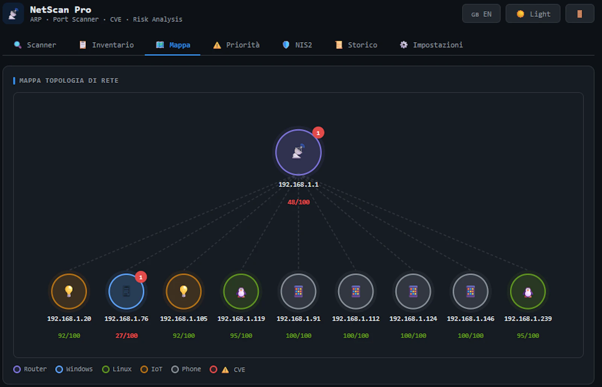Image resolution: width=602 pixels, height=387 pixels.
Task: Click the purple Router legend circle
Action: 17,369
